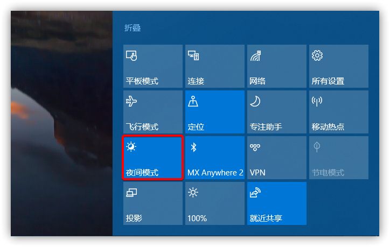Click the tablet mode icon
The width and height of the screenshot is (390, 247).
coord(131,55)
